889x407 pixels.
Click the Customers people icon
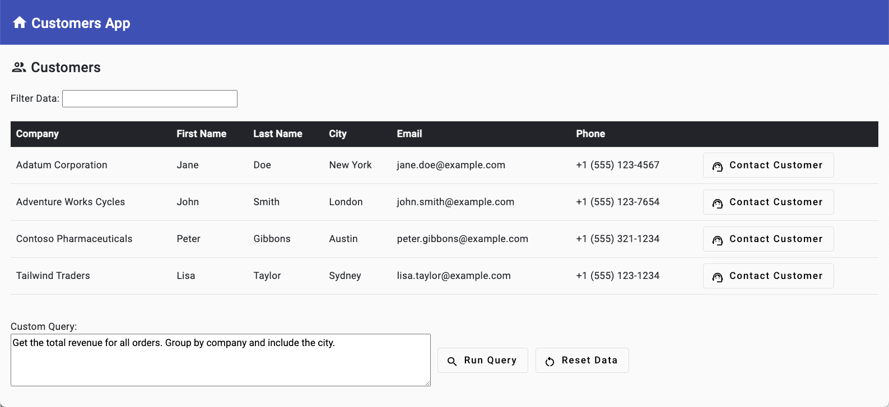tap(19, 67)
